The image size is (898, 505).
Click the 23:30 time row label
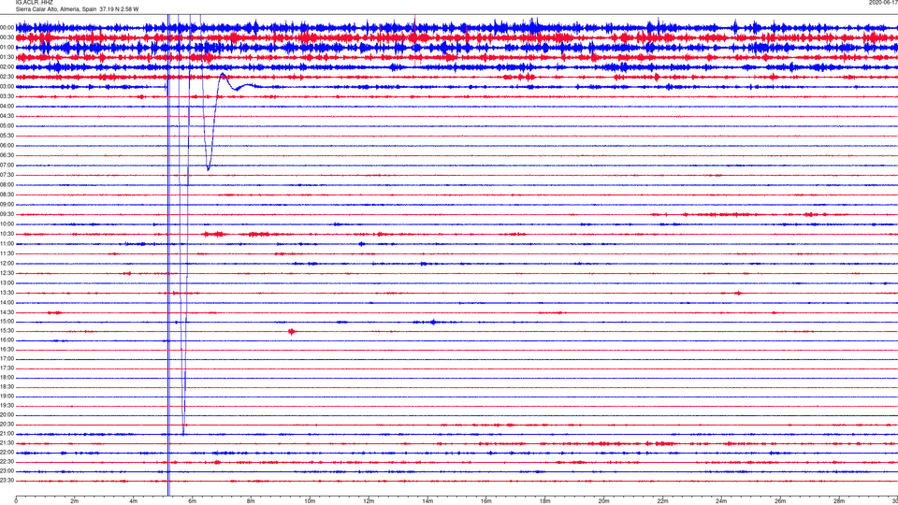coord(7,481)
